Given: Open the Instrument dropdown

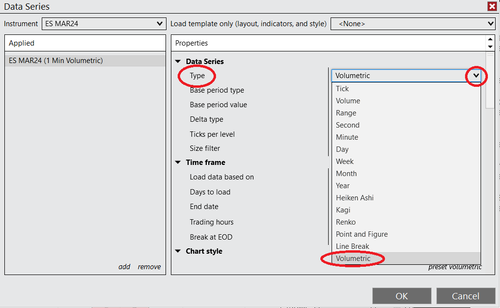Looking at the screenshot, I should point(160,23).
